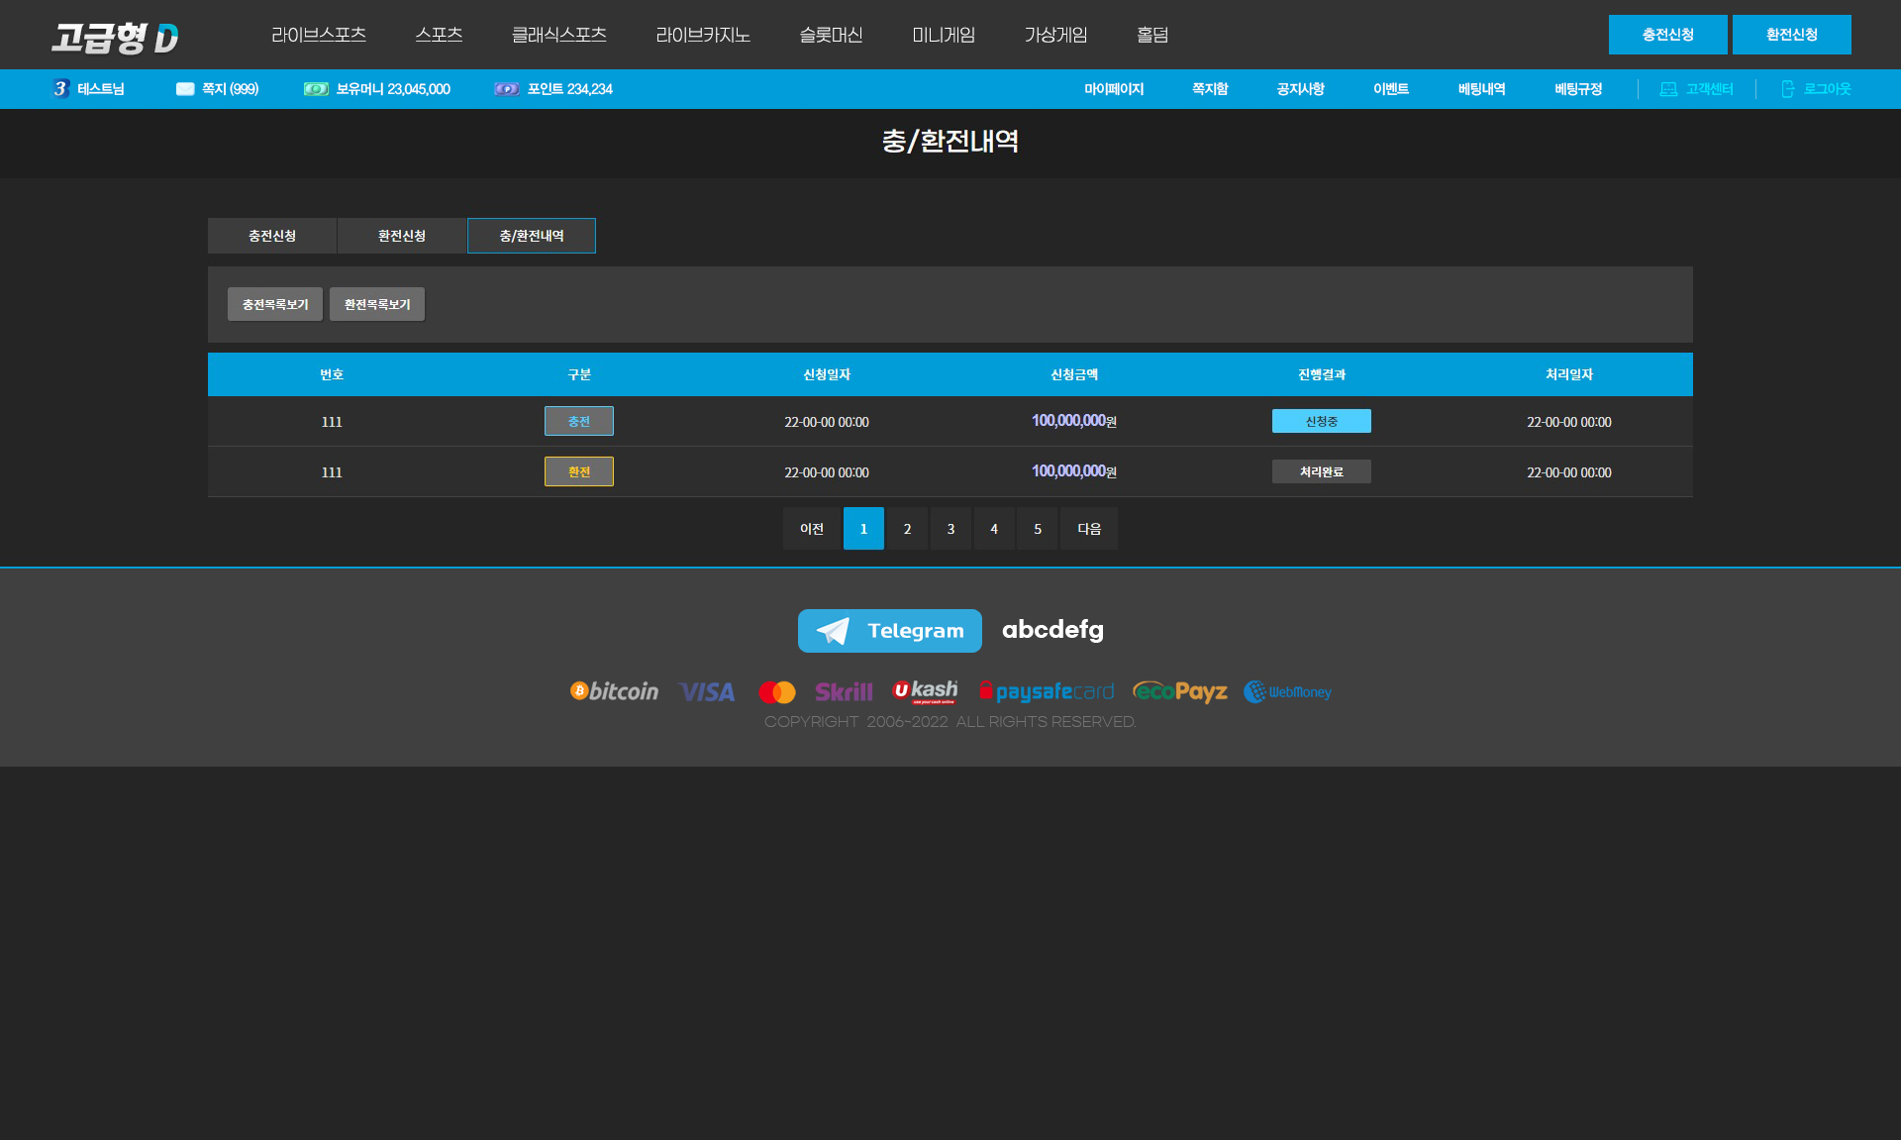Image resolution: width=1901 pixels, height=1140 pixels.
Task: Click the Telegram contact button
Action: [x=890, y=631]
